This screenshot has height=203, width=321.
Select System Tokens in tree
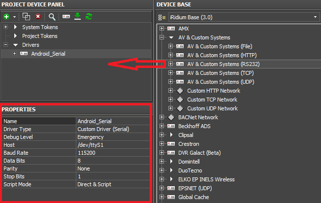pyautogui.click(x=40, y=27)
